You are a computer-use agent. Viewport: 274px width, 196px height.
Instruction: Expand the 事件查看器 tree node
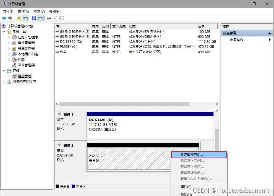[9, 43]
